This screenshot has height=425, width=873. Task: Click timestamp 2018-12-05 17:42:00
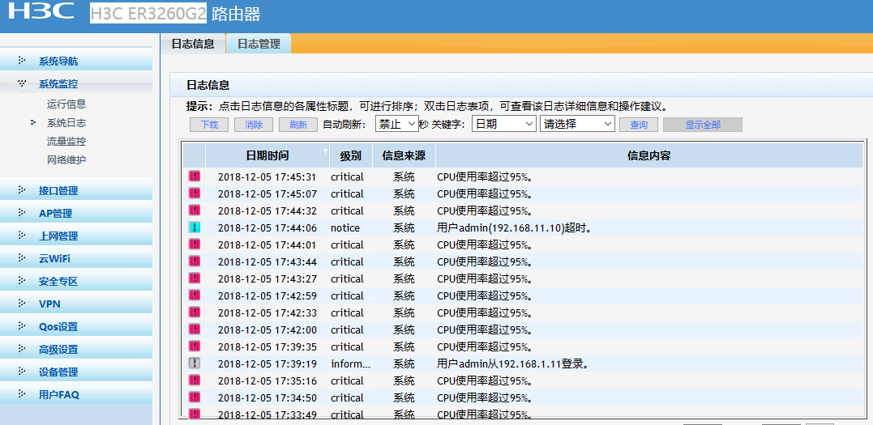click(x=267, y=329)
